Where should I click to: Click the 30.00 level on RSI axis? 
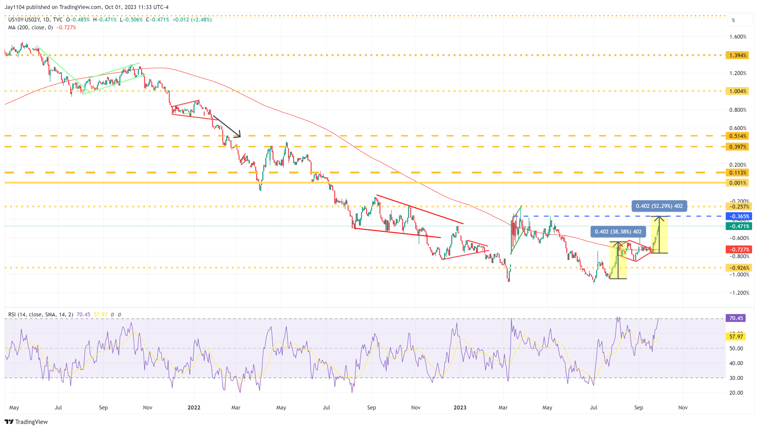[x=736, y=378]
